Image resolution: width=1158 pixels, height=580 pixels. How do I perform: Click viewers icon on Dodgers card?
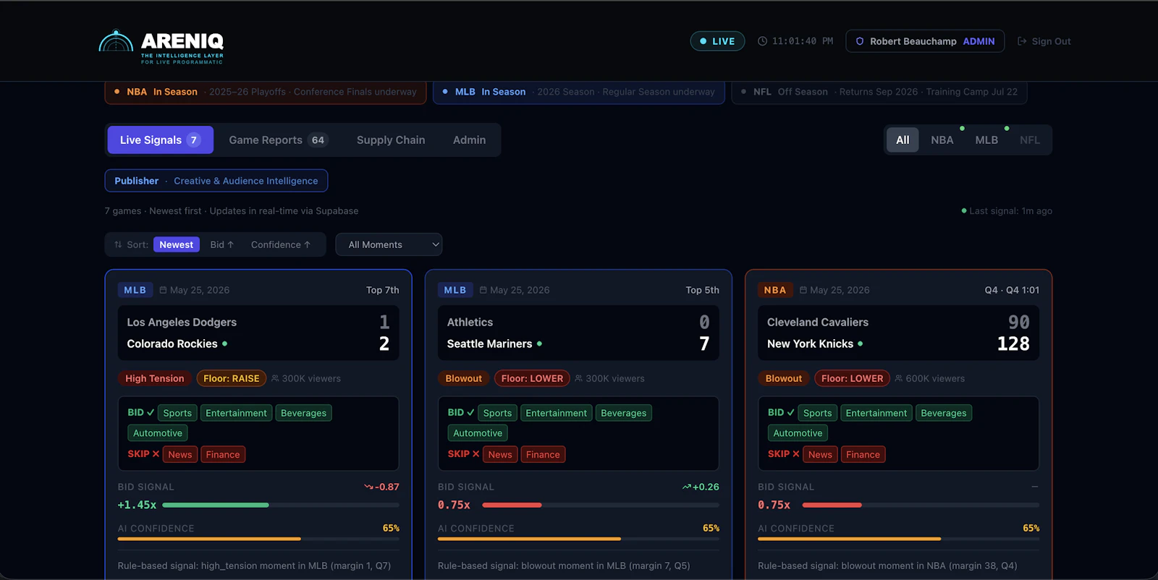coord(275,378)
